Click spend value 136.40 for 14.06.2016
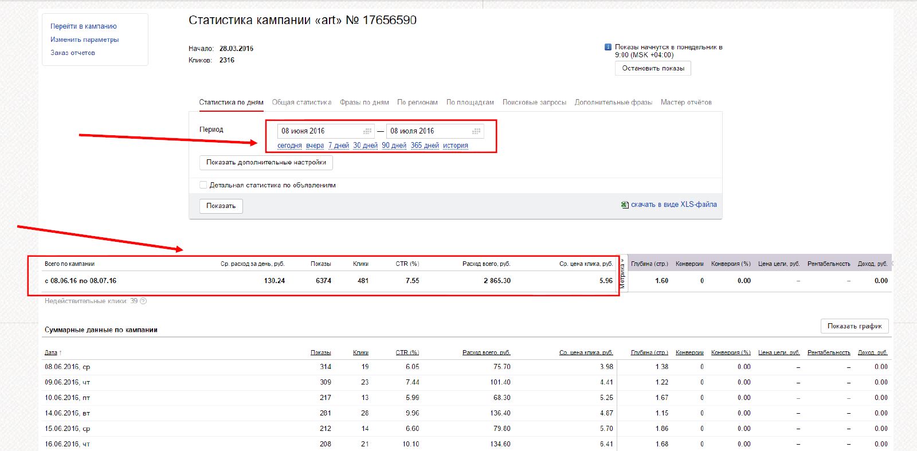 click(500, 414)
